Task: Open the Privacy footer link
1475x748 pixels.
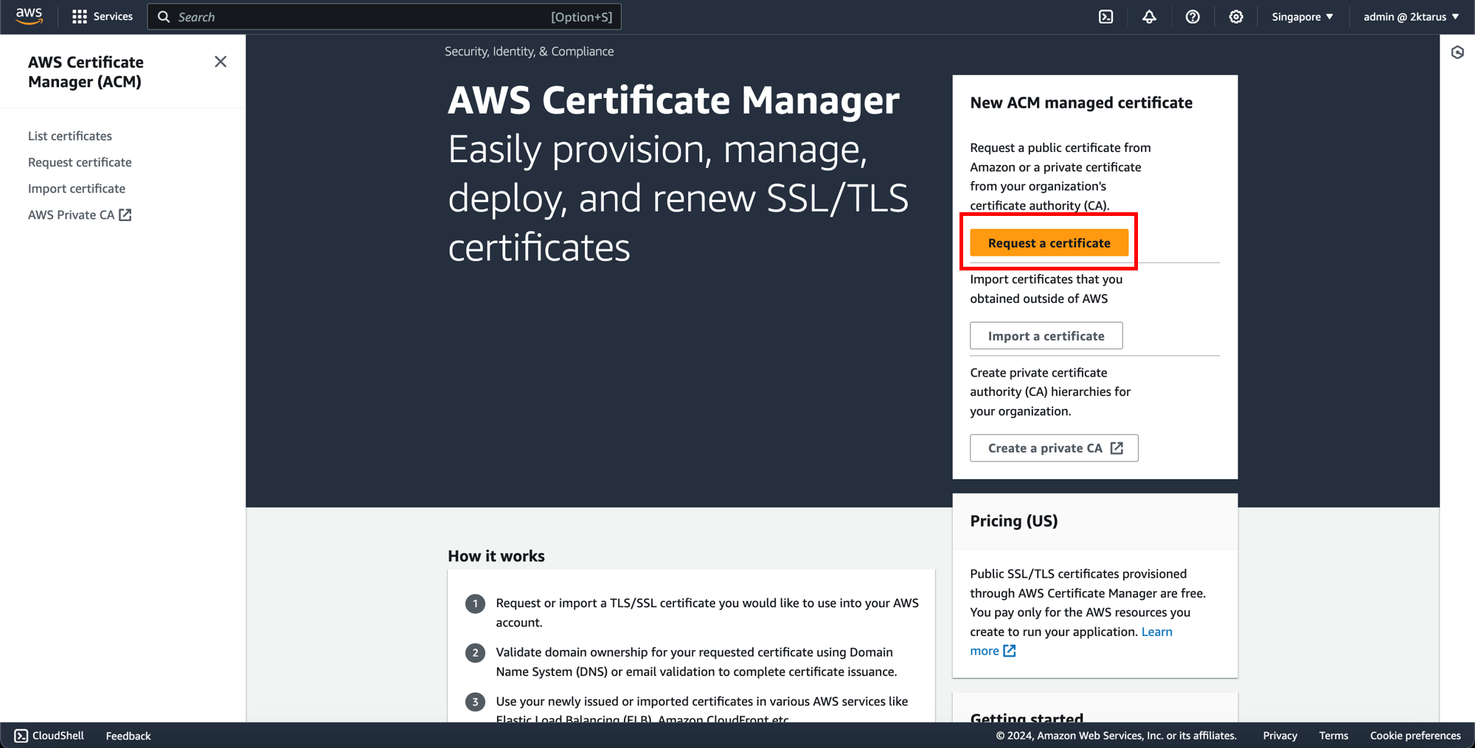Action: click(x=1280, y=735)
